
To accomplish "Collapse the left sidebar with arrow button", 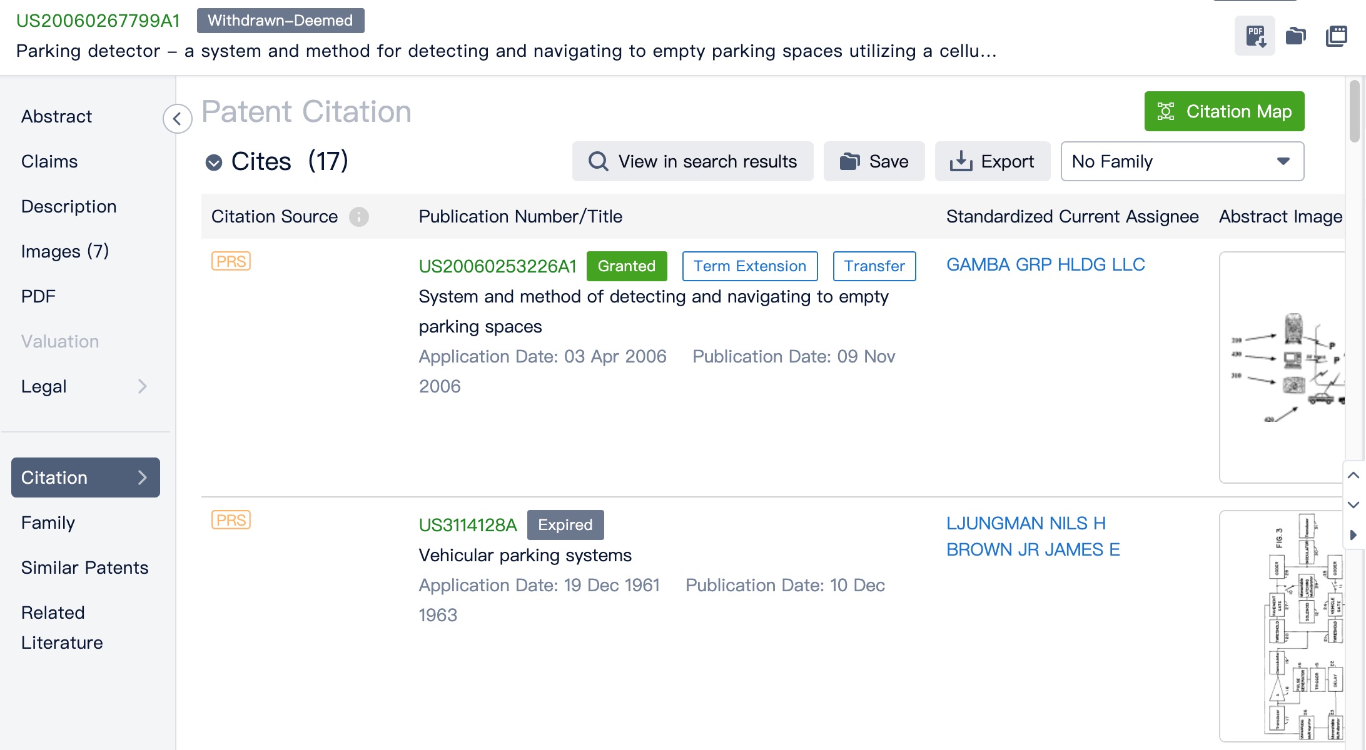I will coord(177,119).
